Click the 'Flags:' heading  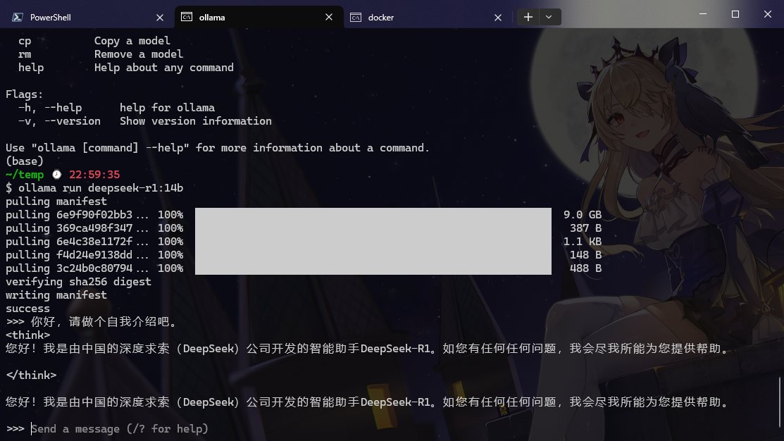25,94
